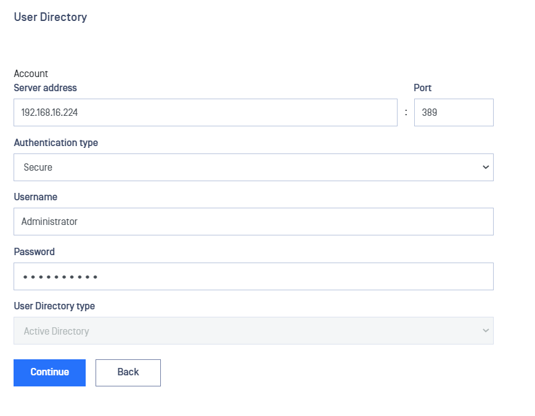This screenshot has width=535, height=416.
Task: Click the User Directory page heading
Action: point(51,17)
